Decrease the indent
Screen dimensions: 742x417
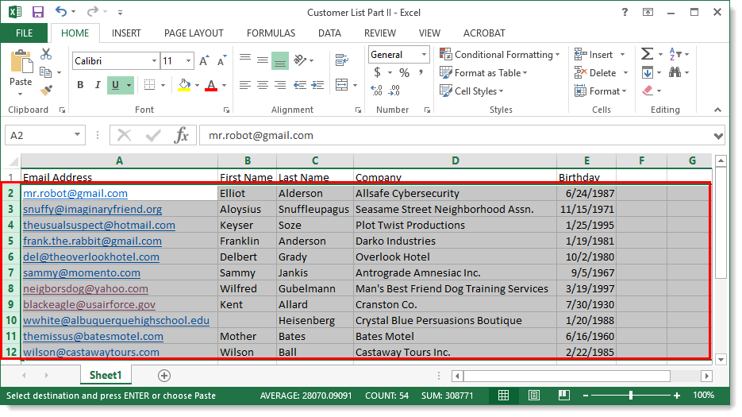click(300, 85)
